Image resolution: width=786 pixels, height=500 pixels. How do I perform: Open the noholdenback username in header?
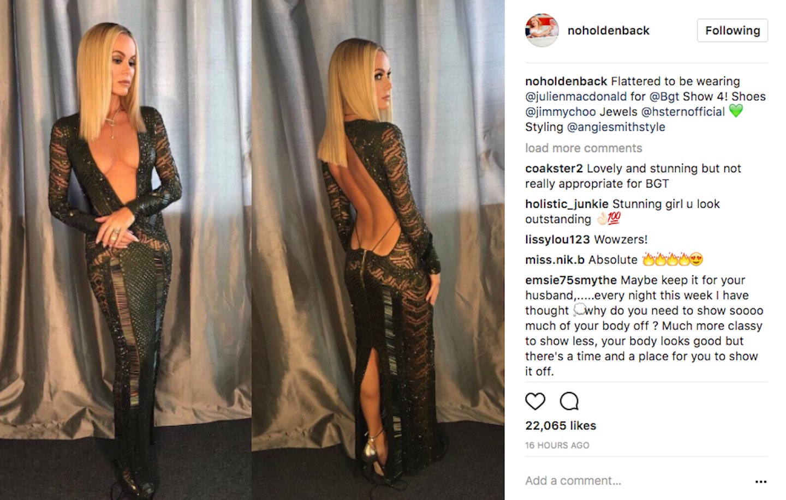[609, 31]
